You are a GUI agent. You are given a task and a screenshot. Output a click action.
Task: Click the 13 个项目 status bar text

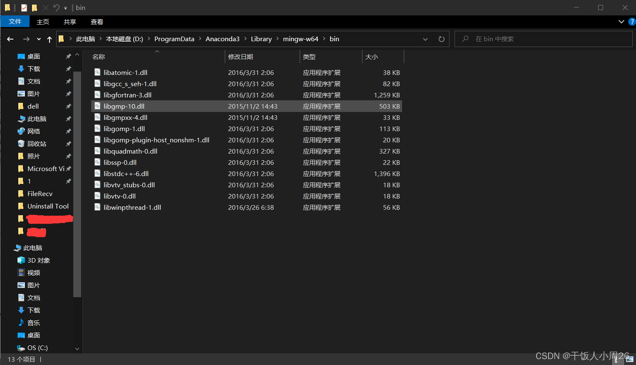point(22,359)
